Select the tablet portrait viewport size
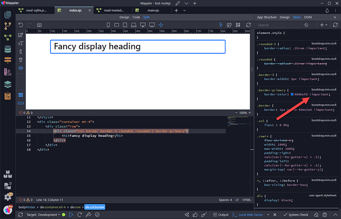 click(x=125, y=25)
